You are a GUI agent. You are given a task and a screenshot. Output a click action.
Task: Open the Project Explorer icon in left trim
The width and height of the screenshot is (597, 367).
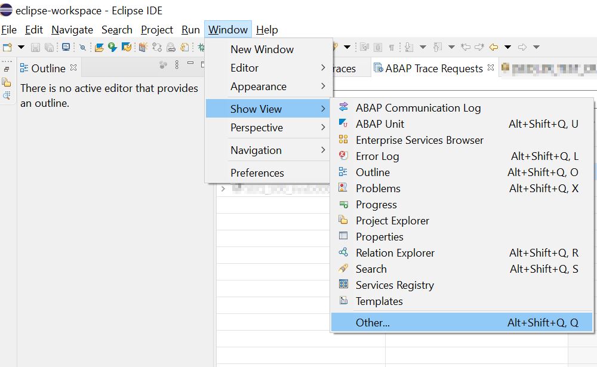pyautogui.click(x=7, y=82)
